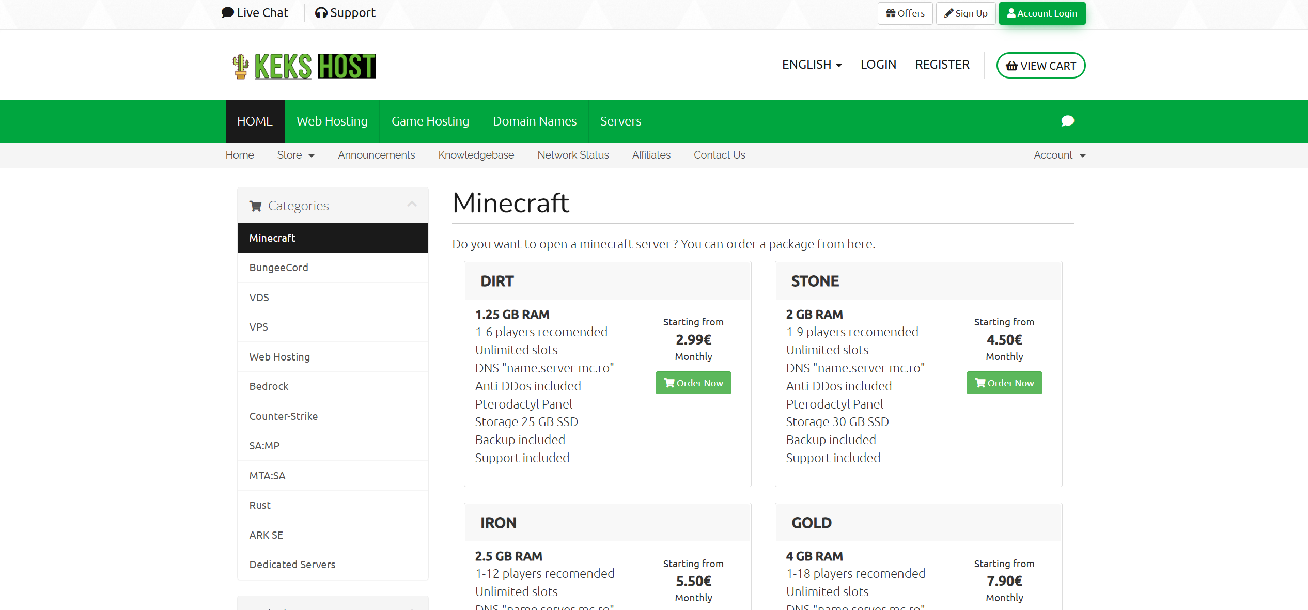Open the ENGLISH language dropdown
This screenshot has width=1308, height=610.
pos(812,65)
